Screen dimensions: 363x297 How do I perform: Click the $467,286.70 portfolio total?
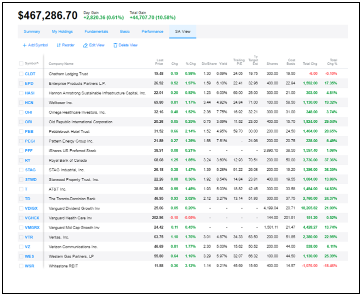(47, 15)
